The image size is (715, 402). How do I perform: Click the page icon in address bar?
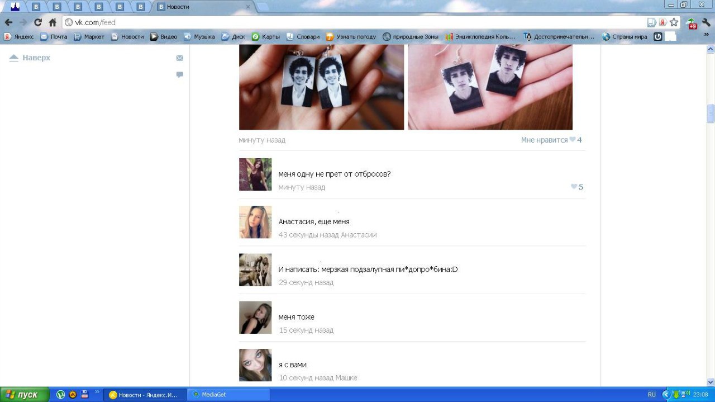coord(651,22)
